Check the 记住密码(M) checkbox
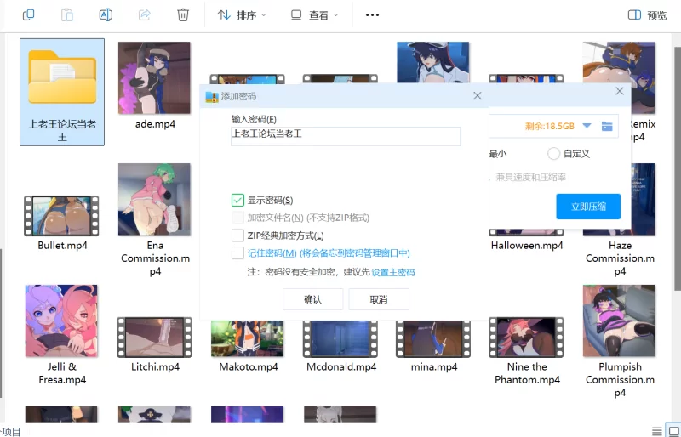The height and width of the screenshot is (437, 681). coord(237,253)
